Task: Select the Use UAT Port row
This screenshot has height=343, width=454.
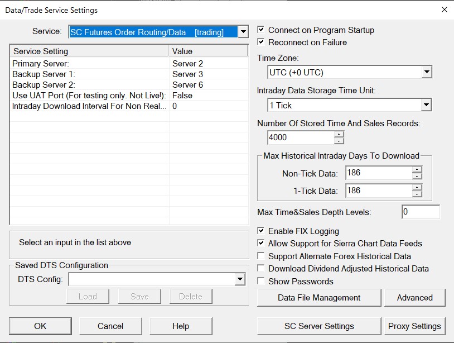Action: coord(129,96)
